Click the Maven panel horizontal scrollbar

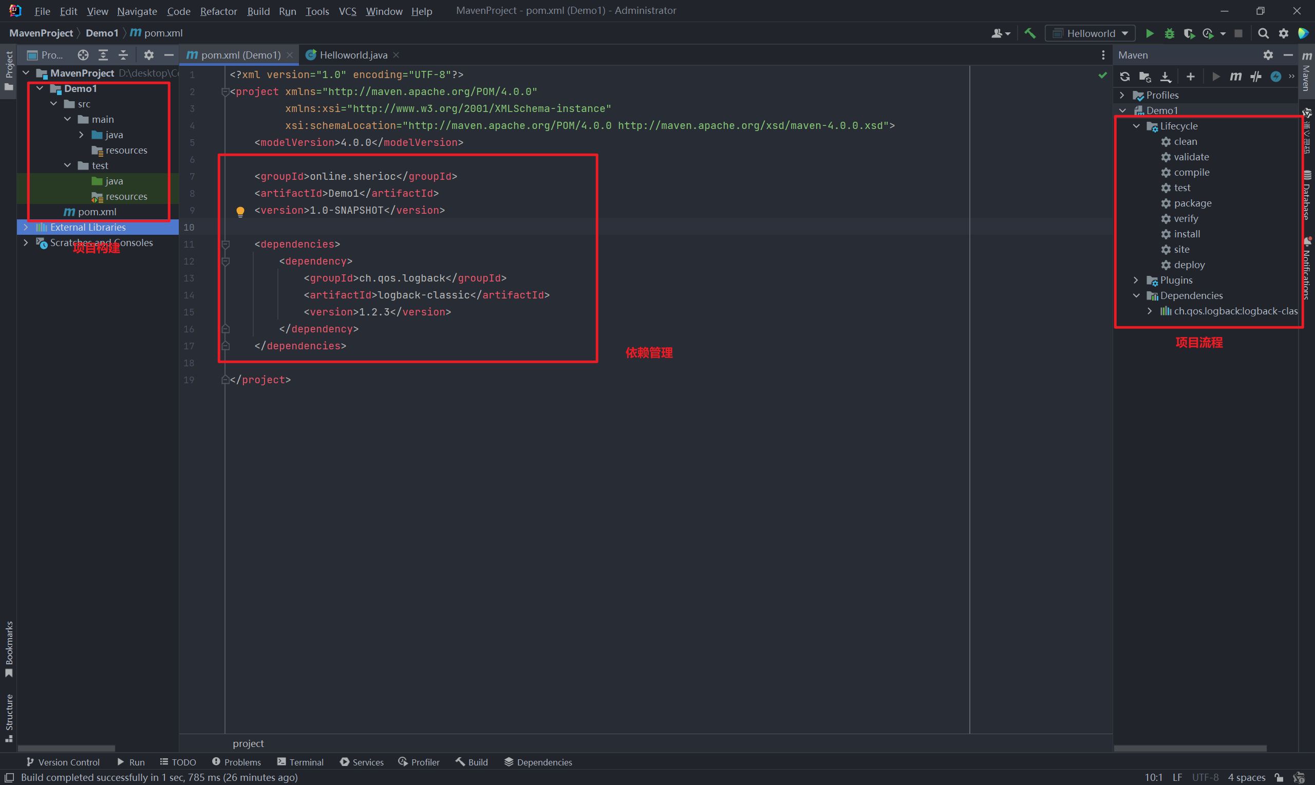[1190, 748]
